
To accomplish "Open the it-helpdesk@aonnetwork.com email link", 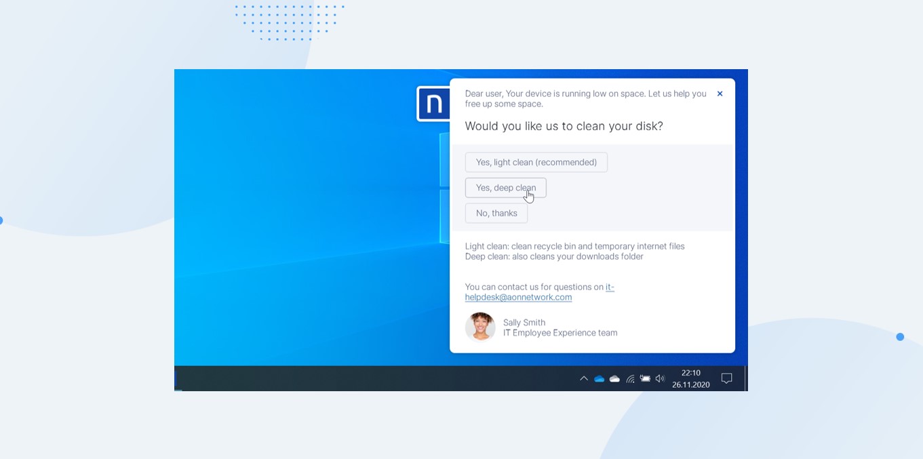I will [x=519, y=297].
